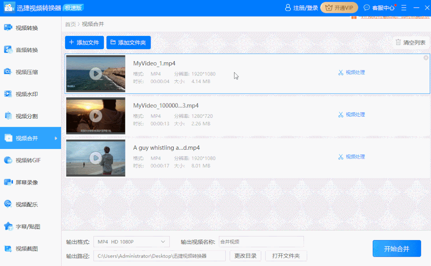
Task: Select the file name MyVideo_1.mp4
Action: click(x=154, y=64)
